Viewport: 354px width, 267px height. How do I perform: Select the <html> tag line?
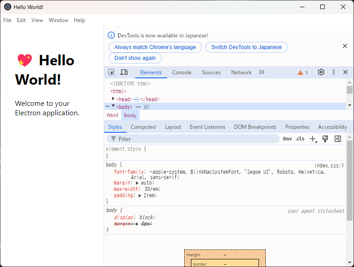coord(118,91)
